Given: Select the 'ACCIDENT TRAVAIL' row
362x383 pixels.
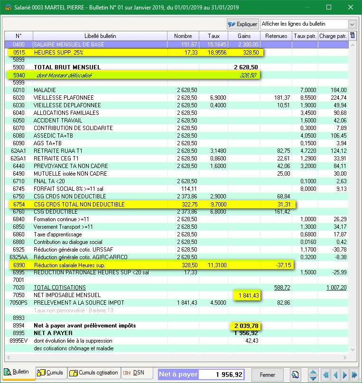Looking at the screenshot, I should (x=176, y=121).
